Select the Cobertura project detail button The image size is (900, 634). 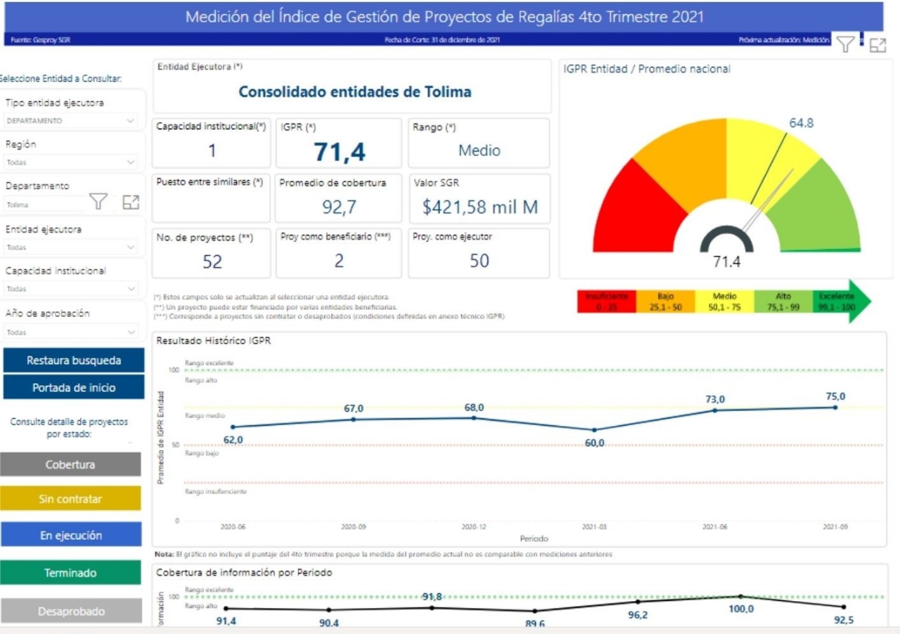(70, 465)
